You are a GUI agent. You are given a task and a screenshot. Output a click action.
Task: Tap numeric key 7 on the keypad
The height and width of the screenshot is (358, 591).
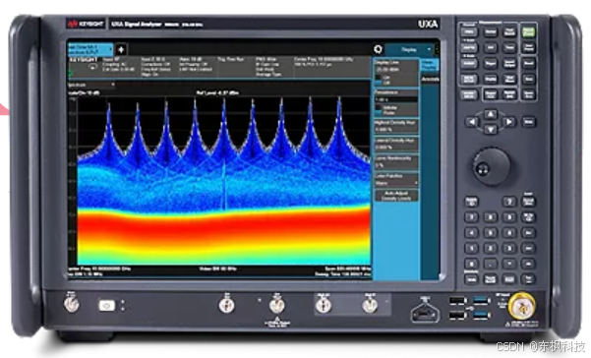[471, 217]
